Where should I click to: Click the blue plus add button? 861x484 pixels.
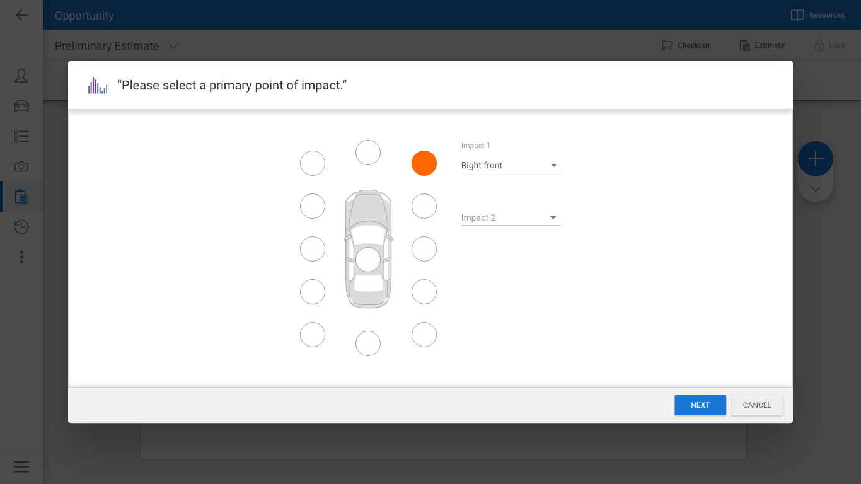[x=815, y=159]
